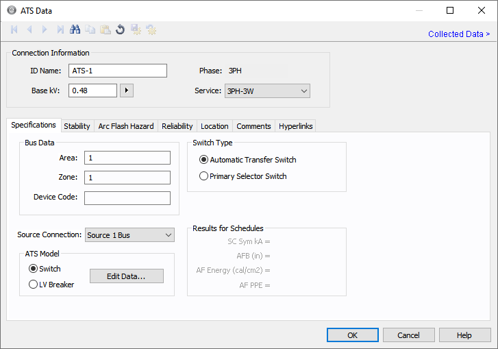Click into the Device Code field
Image resolution: width=498 pixels, height=349 pixels.
pyautogui.click(x=127, y=198)
